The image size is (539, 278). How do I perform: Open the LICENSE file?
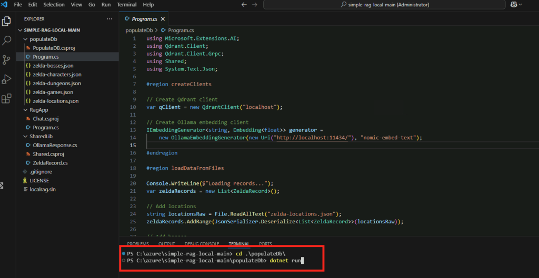tap(39, 181)
